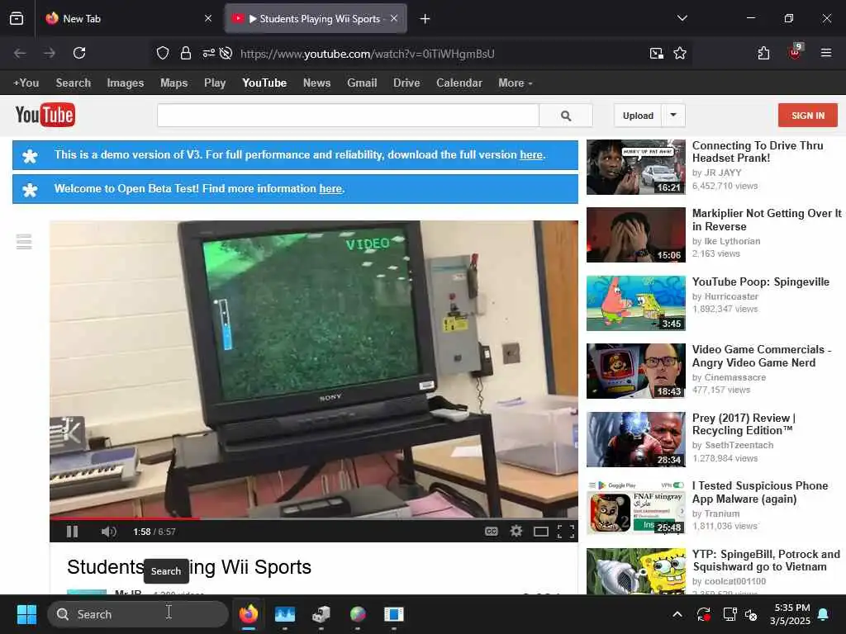Open Firefox View icon in the tab bar

[x=17, y=19]
